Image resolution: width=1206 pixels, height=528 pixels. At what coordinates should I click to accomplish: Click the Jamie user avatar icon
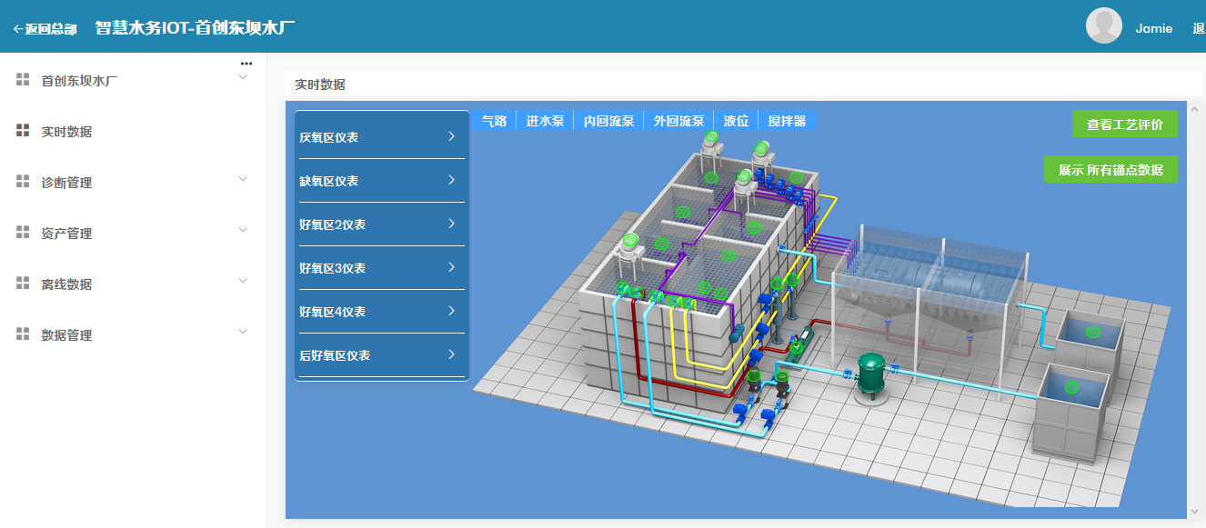1103,26
